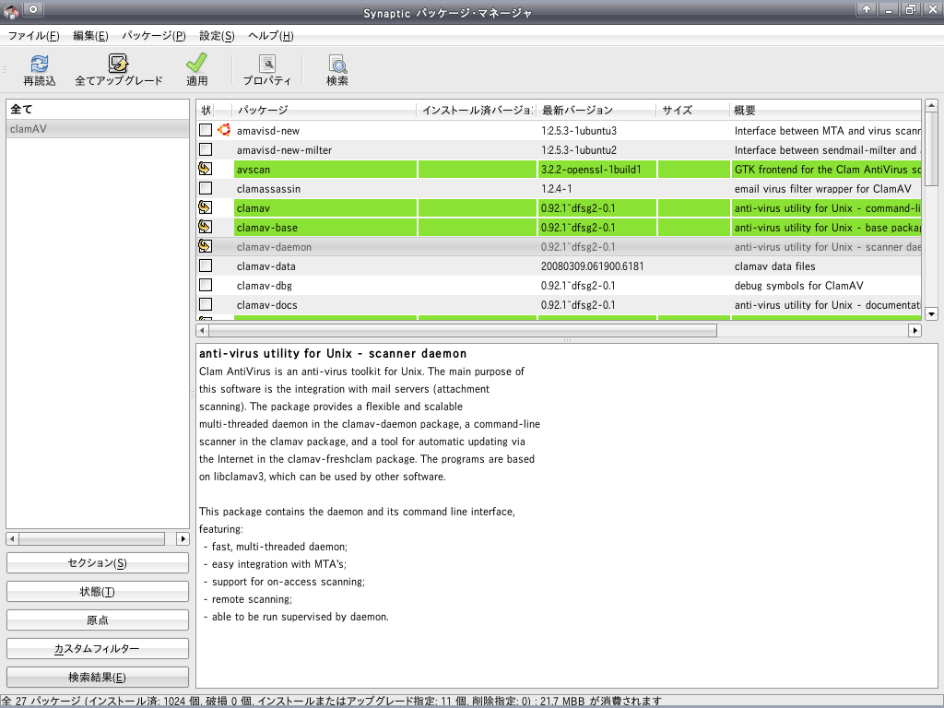Click the Apply (適用) green checkmark

[x=196, y=64]
